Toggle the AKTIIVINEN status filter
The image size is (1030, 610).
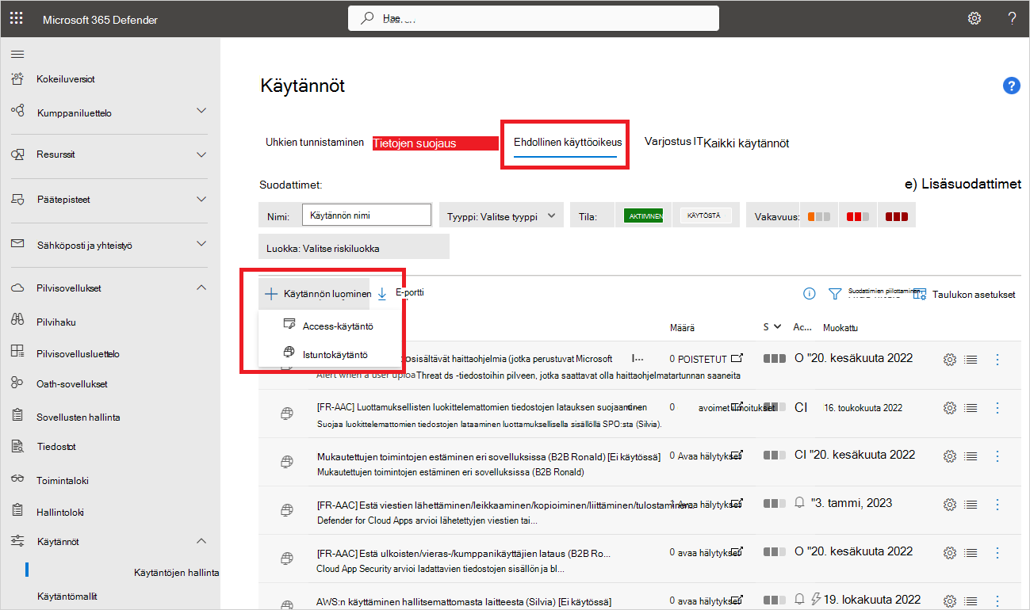point(643,215)
